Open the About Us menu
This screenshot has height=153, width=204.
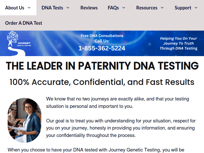tap(15, 8)
